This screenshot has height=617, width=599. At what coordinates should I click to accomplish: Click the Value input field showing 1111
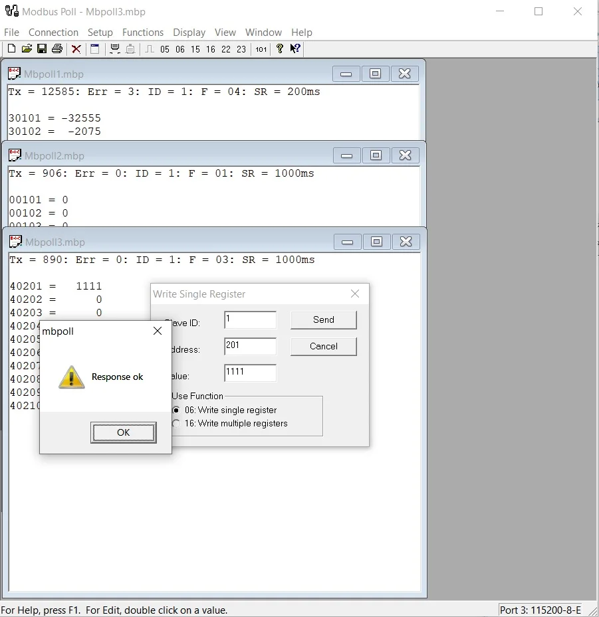click(x=250, y=373)
